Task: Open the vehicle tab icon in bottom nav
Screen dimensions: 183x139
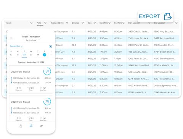Action: click(41, 126)
